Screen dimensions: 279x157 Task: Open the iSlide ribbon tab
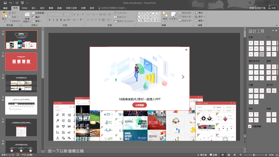coord(24,8)
